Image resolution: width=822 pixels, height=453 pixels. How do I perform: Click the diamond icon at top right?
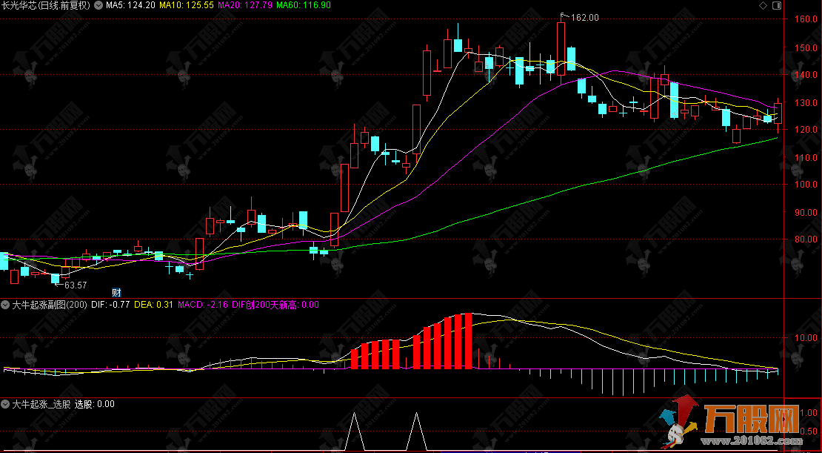pyautogui.click(x=763, y=5)
